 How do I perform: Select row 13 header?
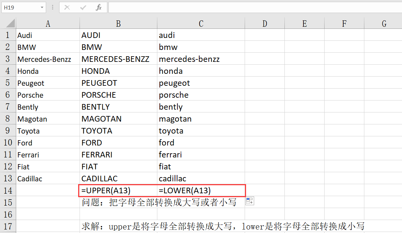point(8,178)
